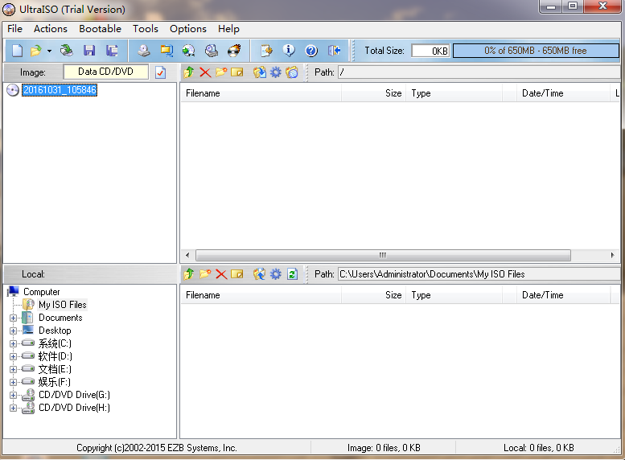Click the Exit door icon in toolbar

[334, 51]
